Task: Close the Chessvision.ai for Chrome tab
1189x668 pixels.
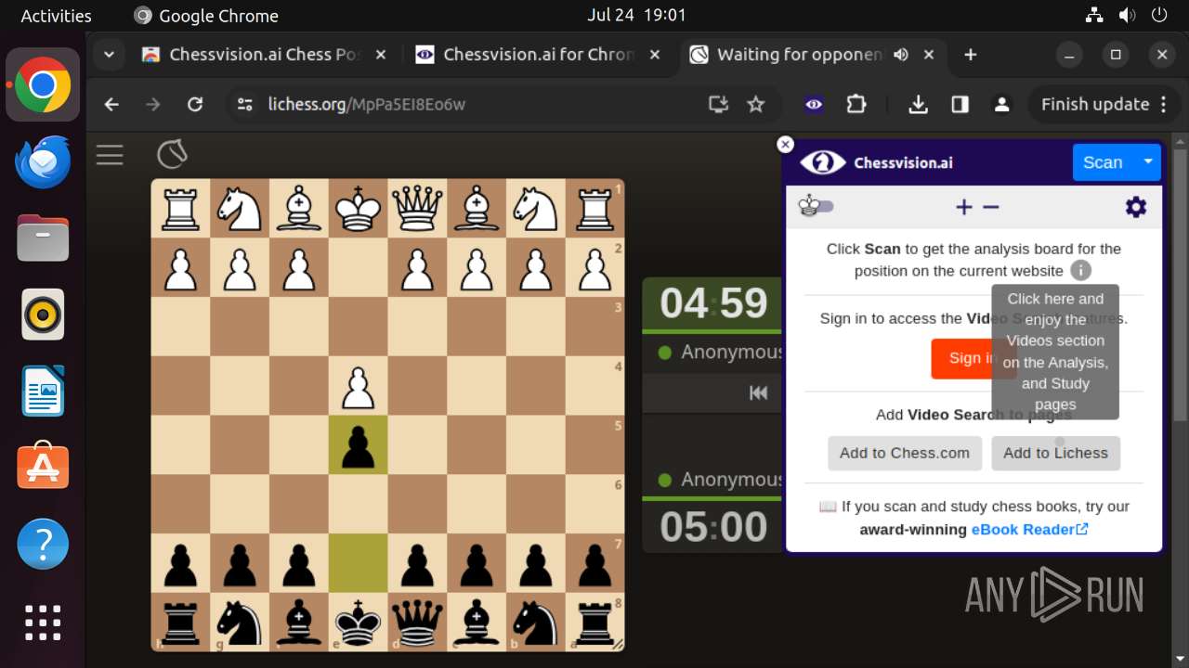Action: pos(655,55)
